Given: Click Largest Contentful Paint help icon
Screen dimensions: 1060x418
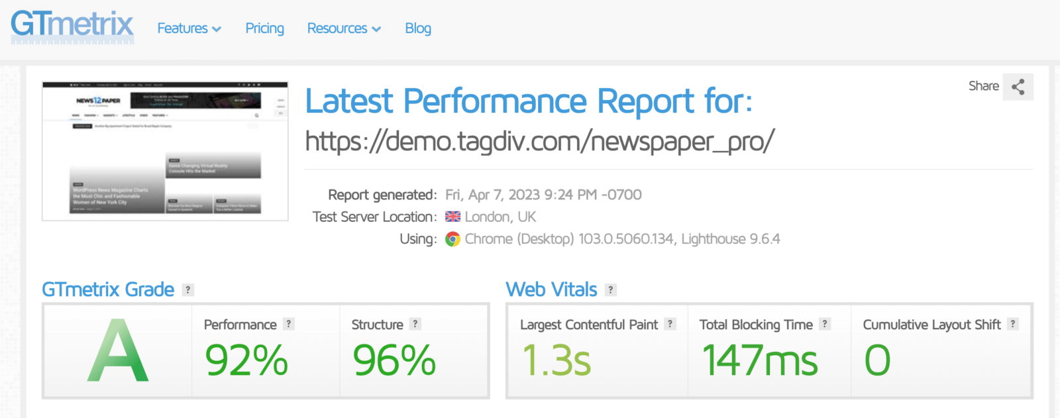Looking at the screenshot, I should tap(670, 324).
